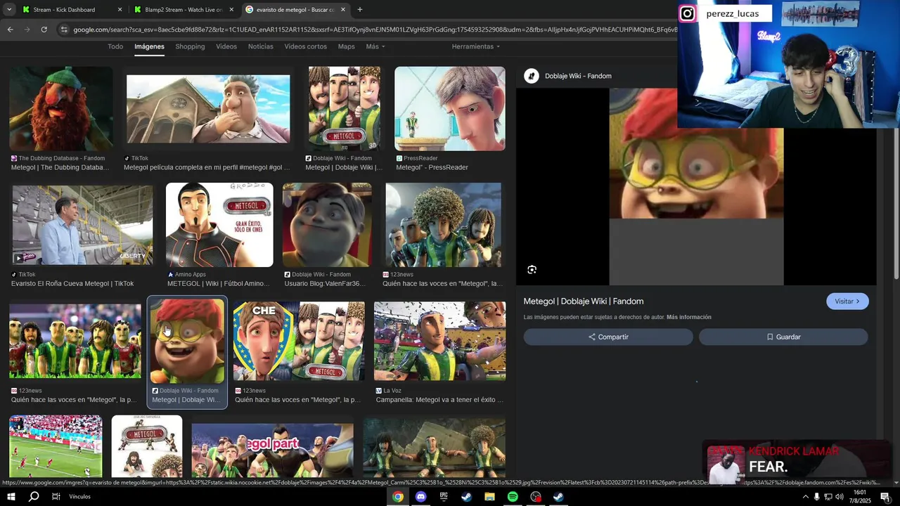900x506 pixels.
Task: Open the Shopping results tab
Action: pos(190,46)
